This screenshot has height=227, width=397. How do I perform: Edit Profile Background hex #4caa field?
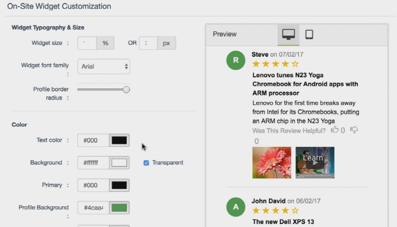tap(93, 208)
